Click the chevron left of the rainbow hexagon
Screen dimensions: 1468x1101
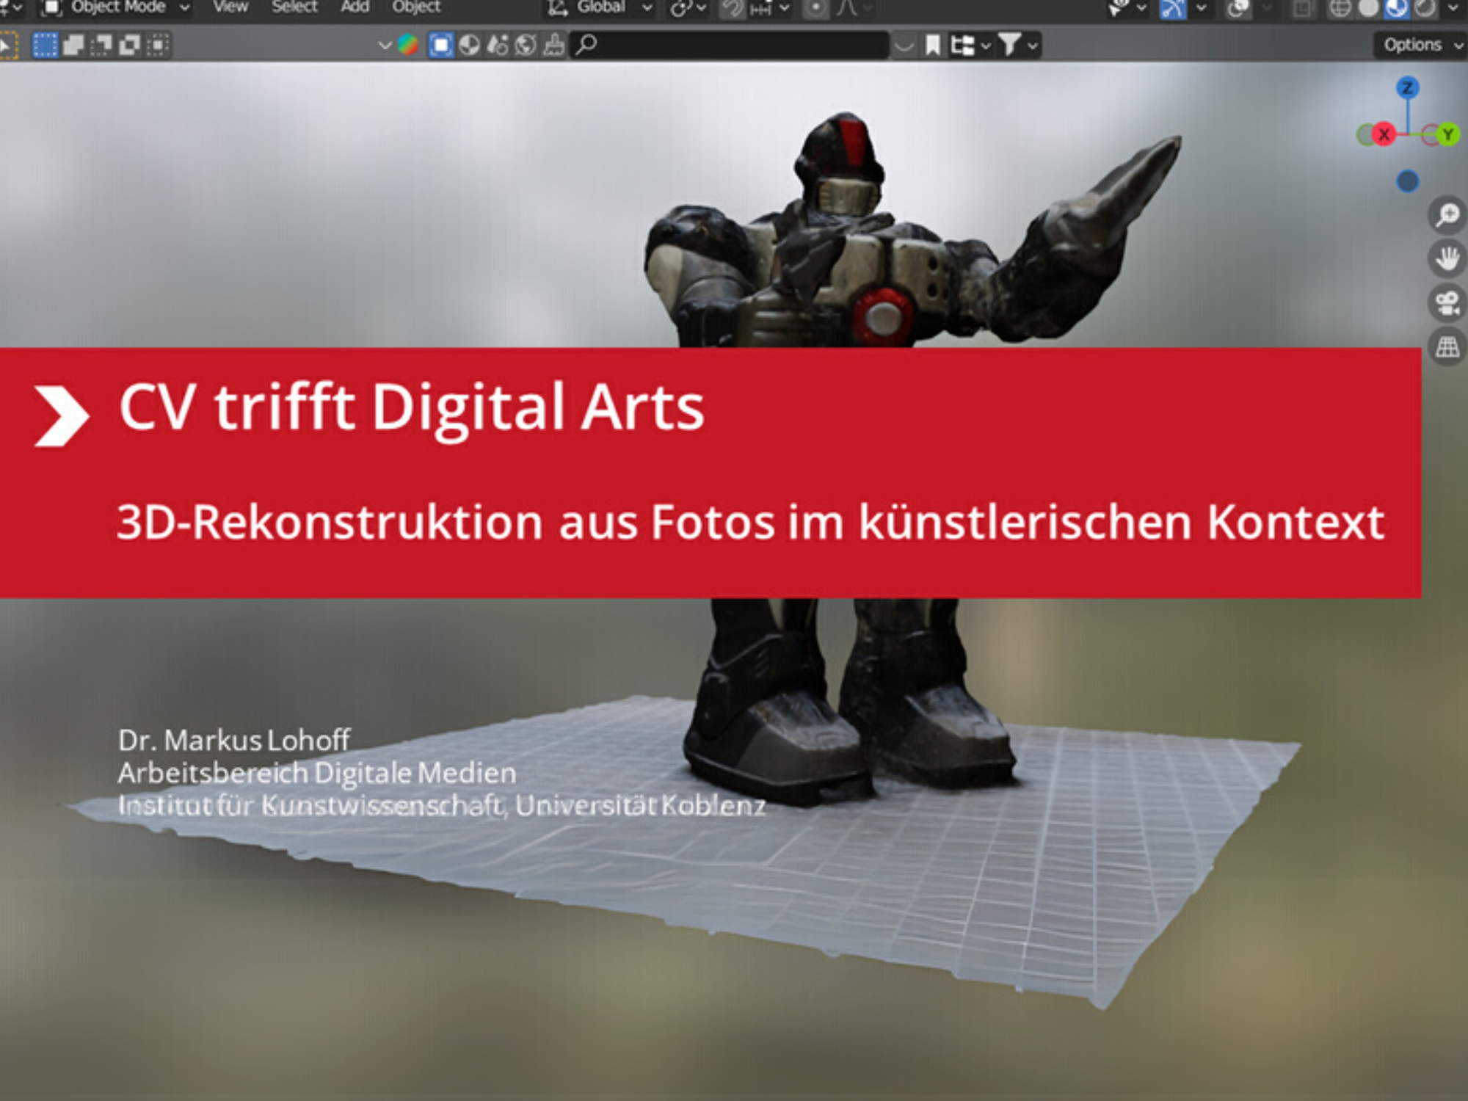384,46
